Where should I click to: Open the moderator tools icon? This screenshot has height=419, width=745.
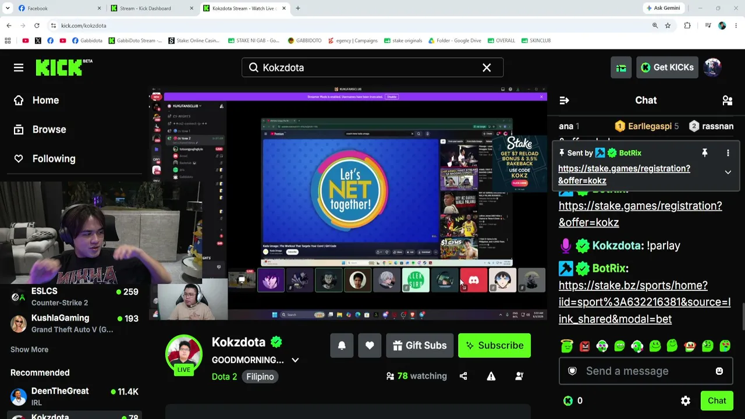pos(519,376)
